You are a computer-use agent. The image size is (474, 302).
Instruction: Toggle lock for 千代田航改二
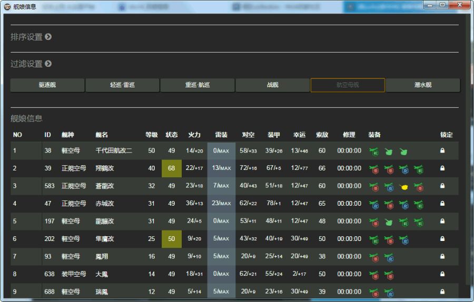[x=442, y=150]
